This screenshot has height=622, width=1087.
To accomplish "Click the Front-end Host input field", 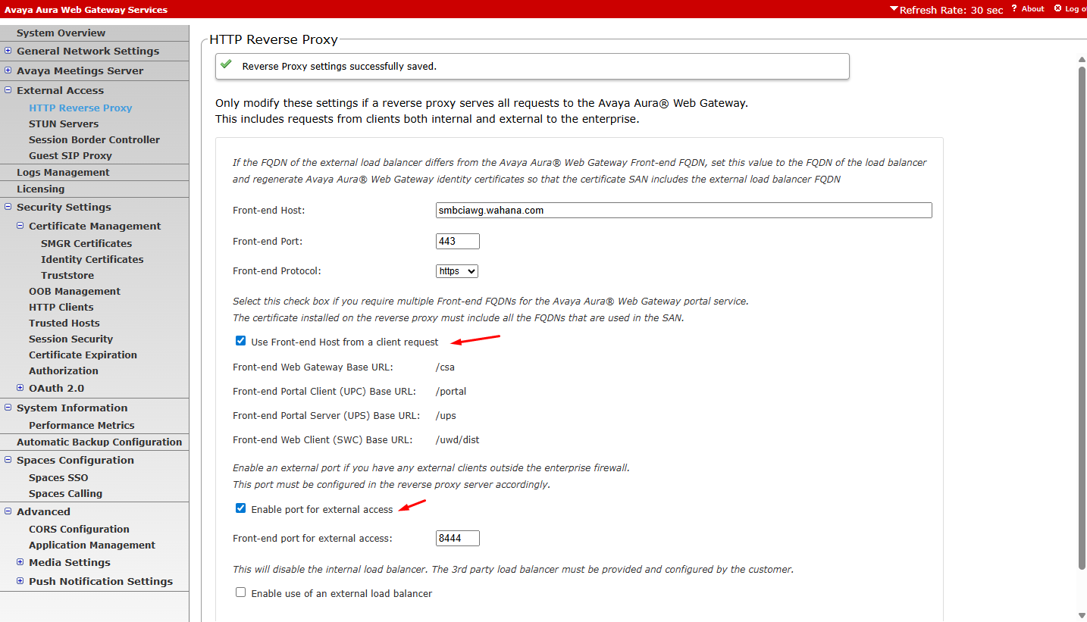I will [x=684, y=211].
